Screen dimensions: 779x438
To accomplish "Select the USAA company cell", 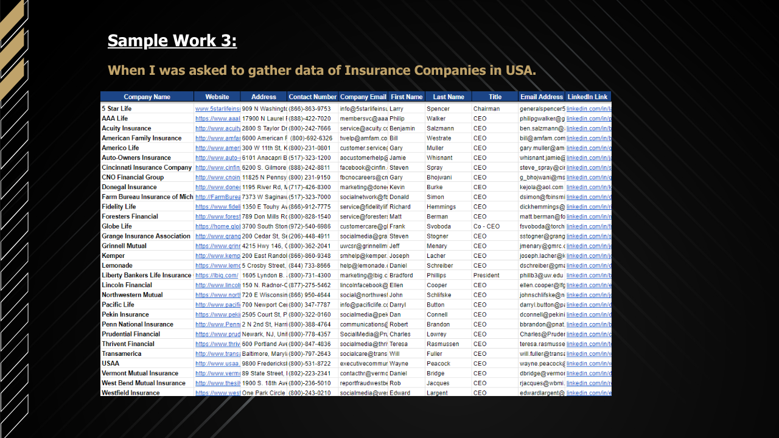I will [110, 364].
